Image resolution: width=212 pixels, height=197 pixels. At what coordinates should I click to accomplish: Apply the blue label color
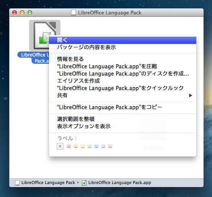96,146
